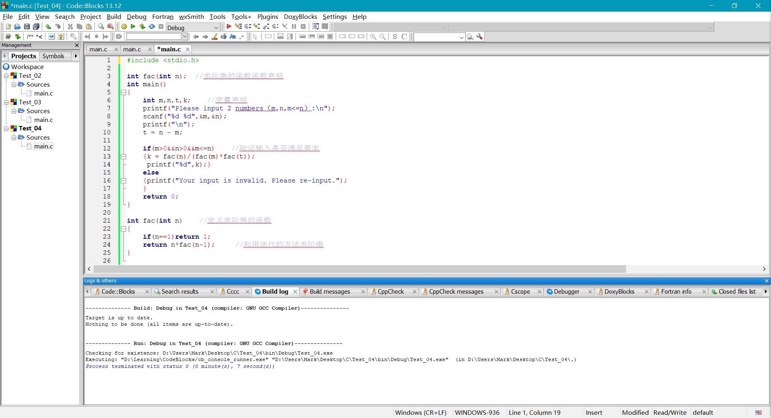Build the project with the gear icon

124,26
